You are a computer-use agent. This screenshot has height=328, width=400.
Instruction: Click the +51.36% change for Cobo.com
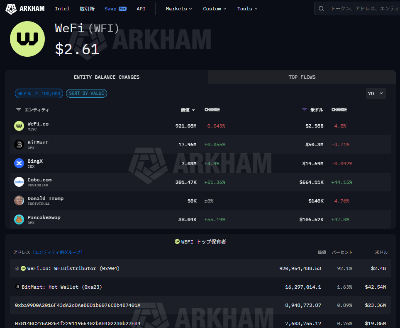click(x=215, y=182)
